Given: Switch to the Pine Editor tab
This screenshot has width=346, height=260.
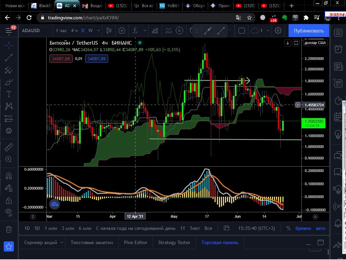Looking at the screenshot, I should tap(135, 242).
